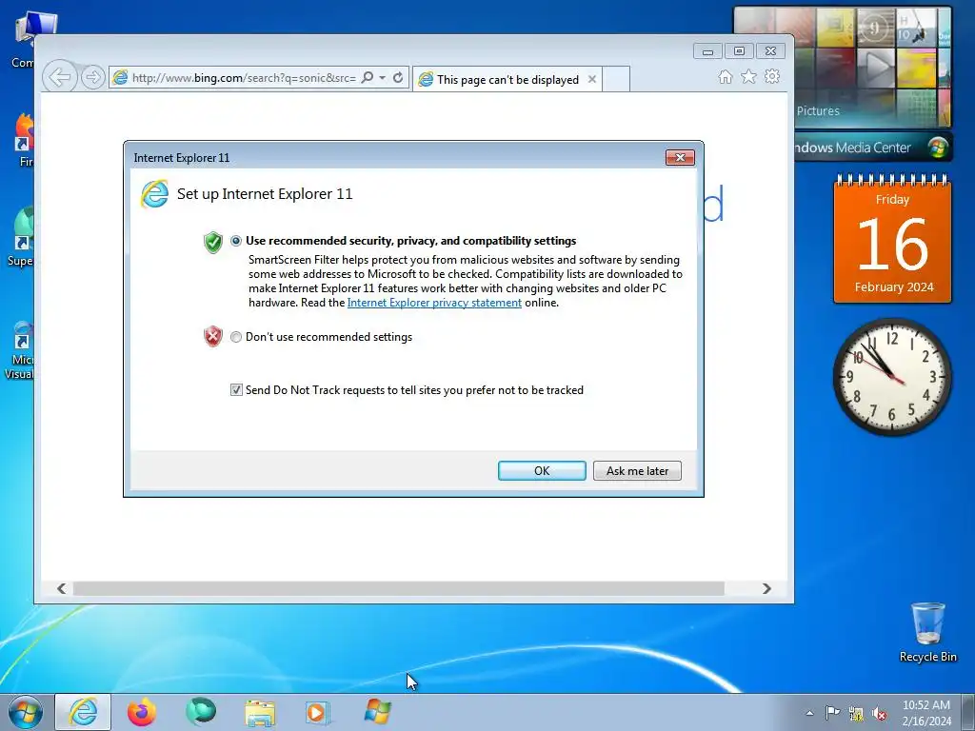Open the address bar autocomplete dropdown arrow
The height and width of the screenshot is (731, 975).
(x=383, y=78)
